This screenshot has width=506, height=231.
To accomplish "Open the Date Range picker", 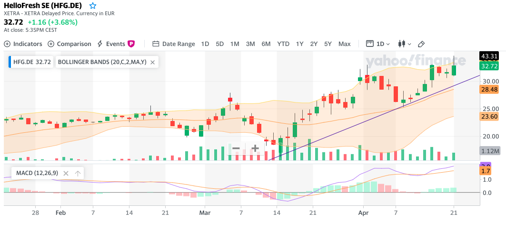I will click(174, 44).
